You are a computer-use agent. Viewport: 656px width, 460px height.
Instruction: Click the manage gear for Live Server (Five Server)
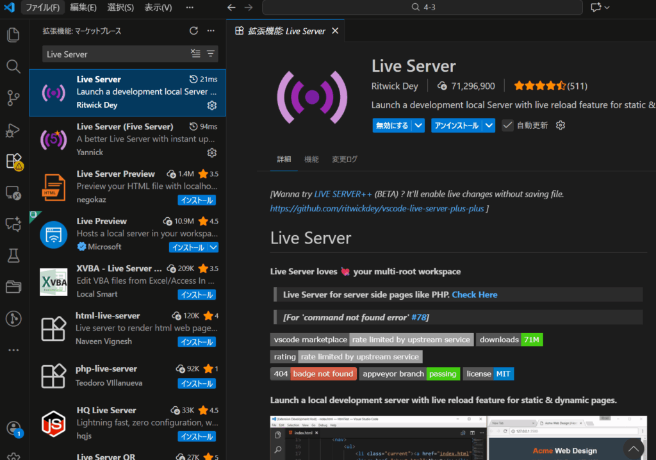click(212, 152)
